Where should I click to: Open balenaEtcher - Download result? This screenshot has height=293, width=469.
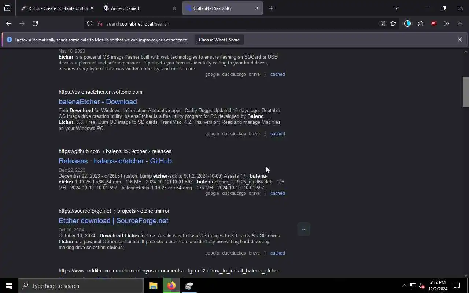tap(98, 101)
